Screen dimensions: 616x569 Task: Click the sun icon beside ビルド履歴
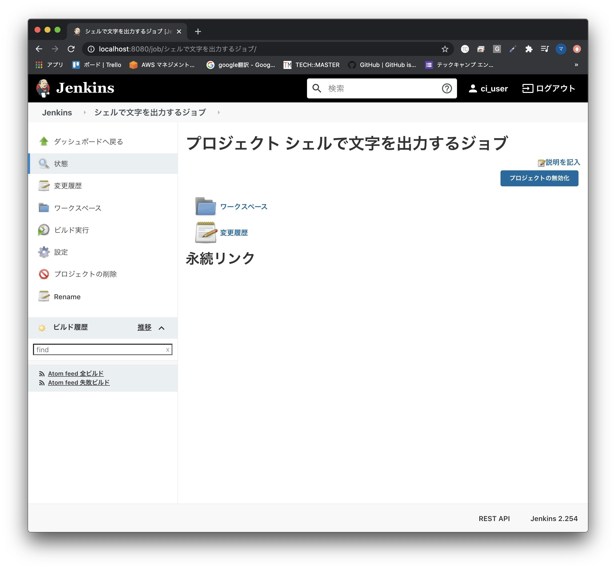pyautogui.click(x=42, y=328)
